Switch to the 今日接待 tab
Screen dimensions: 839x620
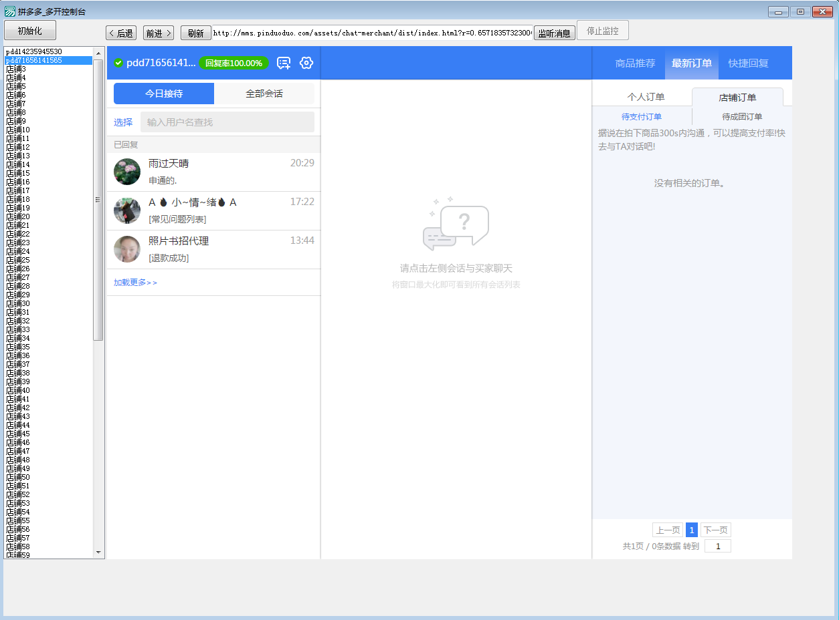(x=164, y=94)
